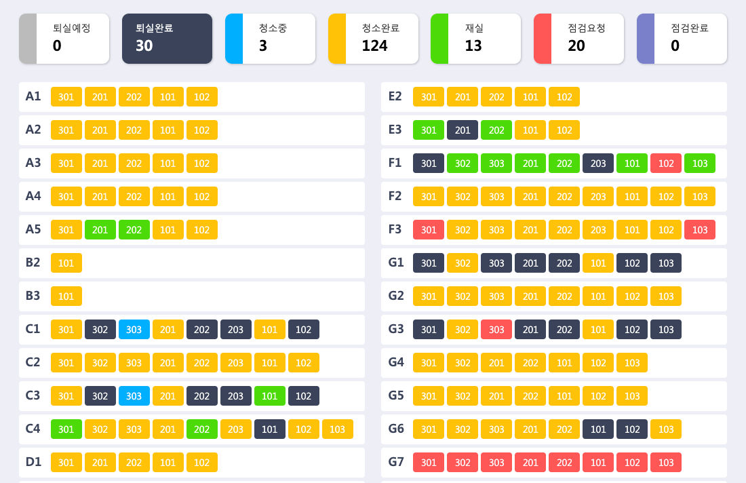Viewport: 746px width, 483px height.
Task: Click the green room 101 in row C3
Action: [270, 396]
